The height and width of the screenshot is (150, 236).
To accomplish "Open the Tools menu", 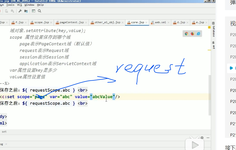I will (10, 5).
